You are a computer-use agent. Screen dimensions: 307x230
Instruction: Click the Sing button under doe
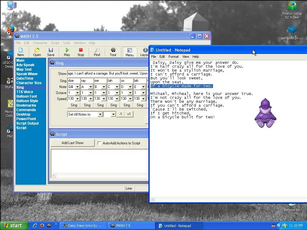pos(74,105)
